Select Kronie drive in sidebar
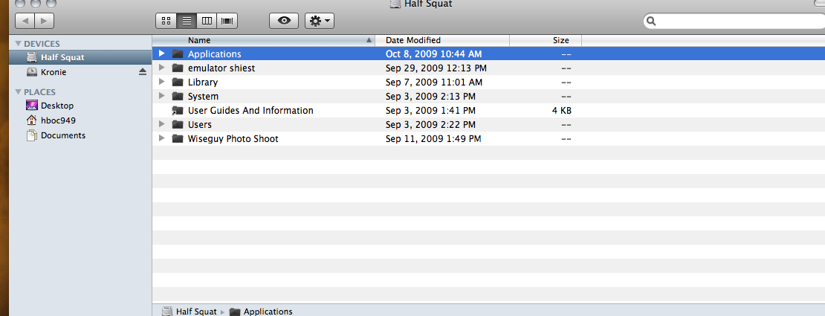The width and height of the screenshot is (825, 316). (80, 72)
